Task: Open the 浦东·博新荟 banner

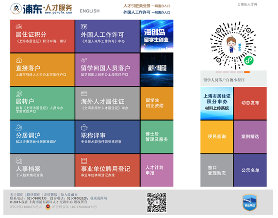Action: coord(157,70)
